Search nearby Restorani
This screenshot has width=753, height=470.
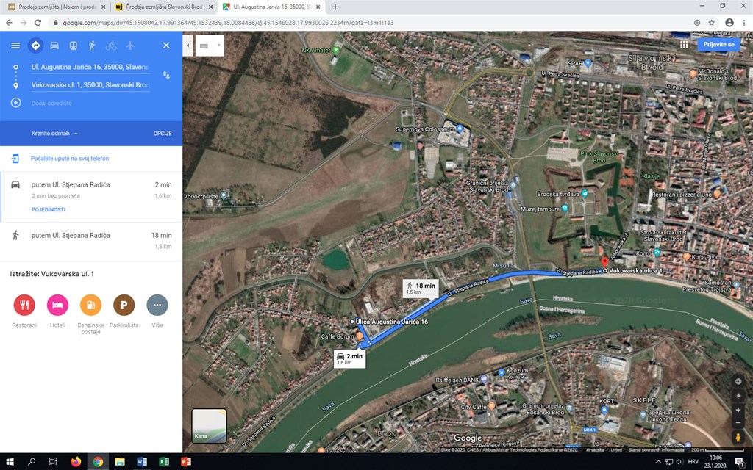click(x=24, y=305)
